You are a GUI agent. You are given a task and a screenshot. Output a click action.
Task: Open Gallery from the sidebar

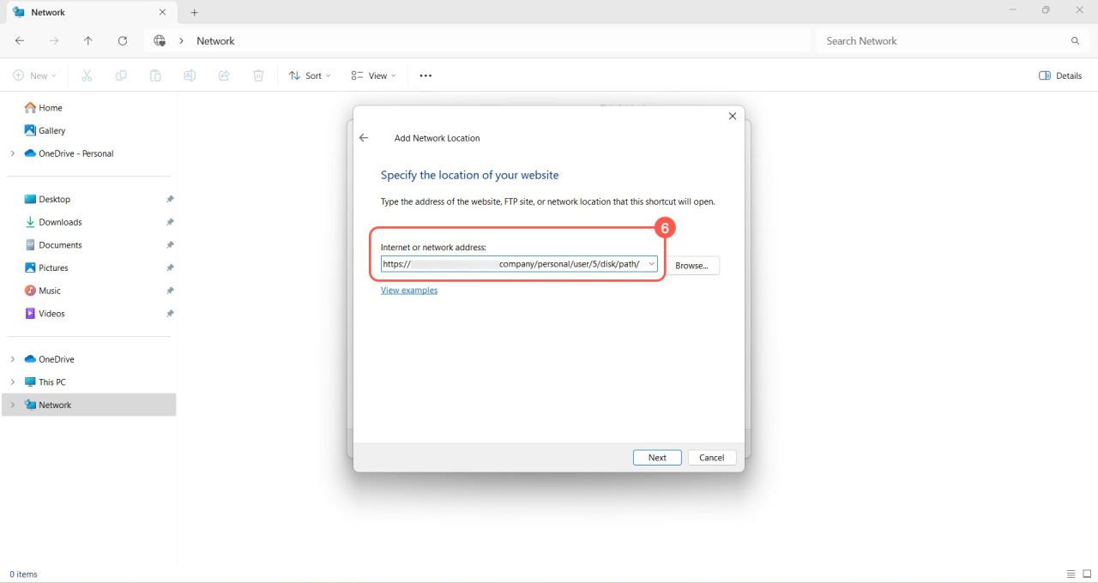click(51, 130)
